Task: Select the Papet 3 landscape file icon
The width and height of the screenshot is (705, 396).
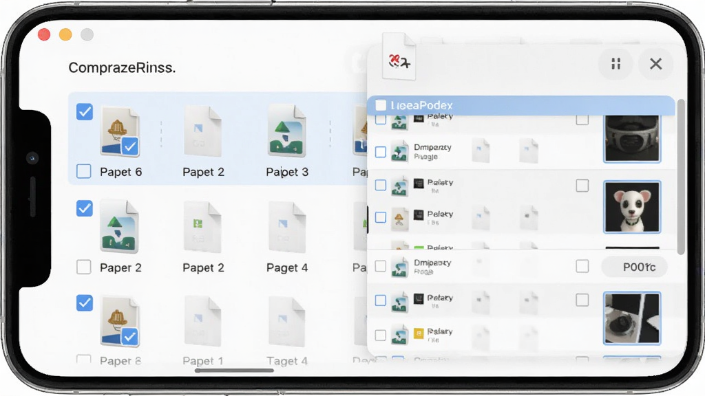Action: [x=286, y=131]
